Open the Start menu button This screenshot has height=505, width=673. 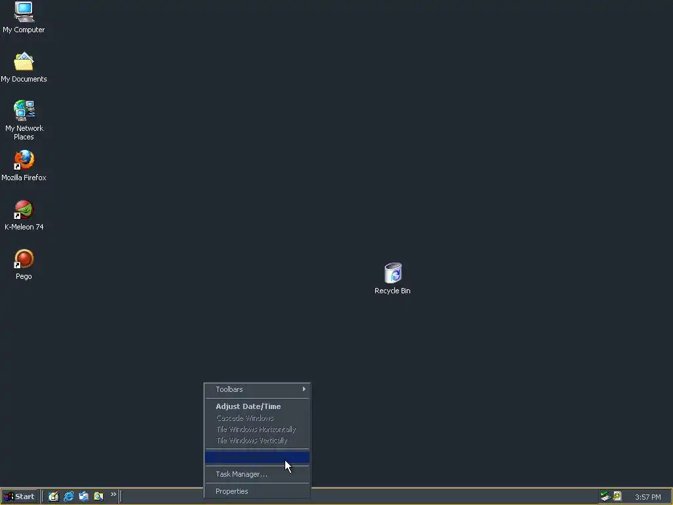coord(19,496)
